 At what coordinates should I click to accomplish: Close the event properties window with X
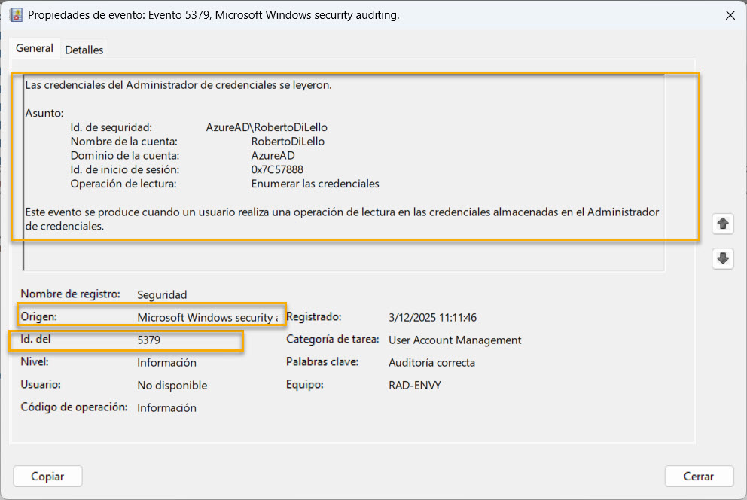tap(729, 15)
